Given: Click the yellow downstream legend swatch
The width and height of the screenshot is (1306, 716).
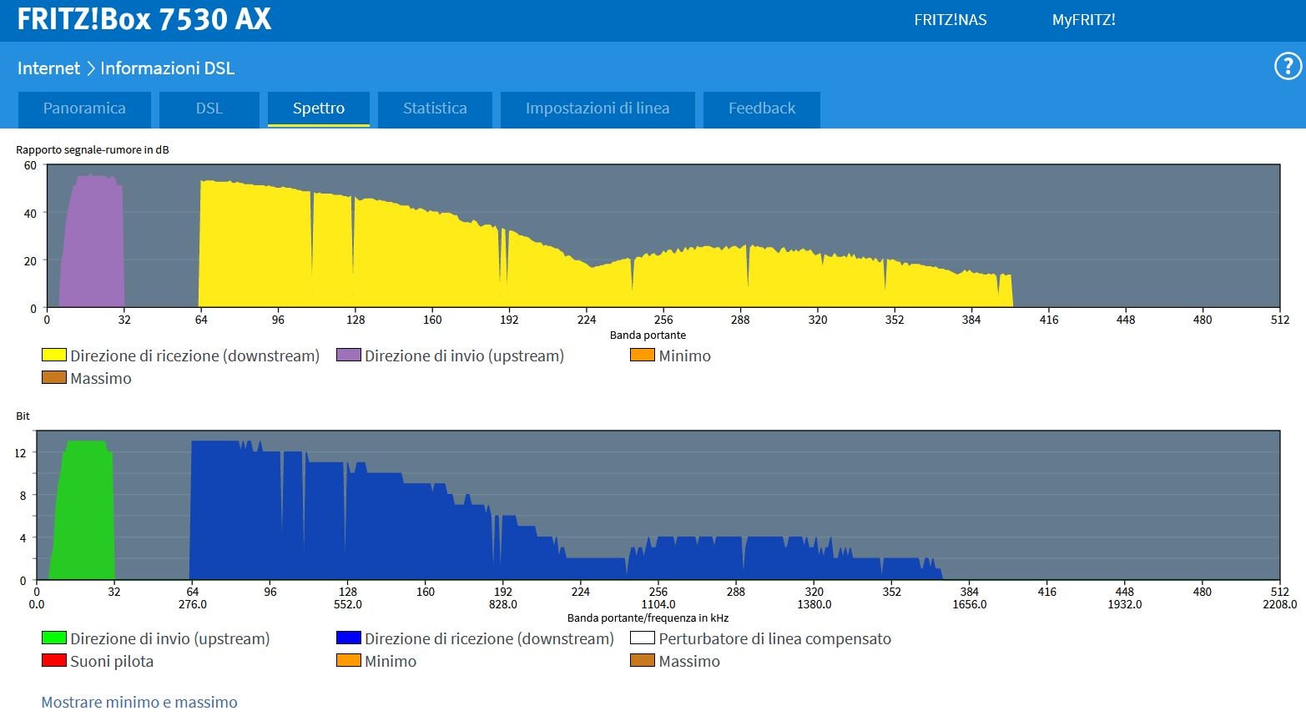Looking at the screenshot, I should pyautogui.click(x=54, y=355).
